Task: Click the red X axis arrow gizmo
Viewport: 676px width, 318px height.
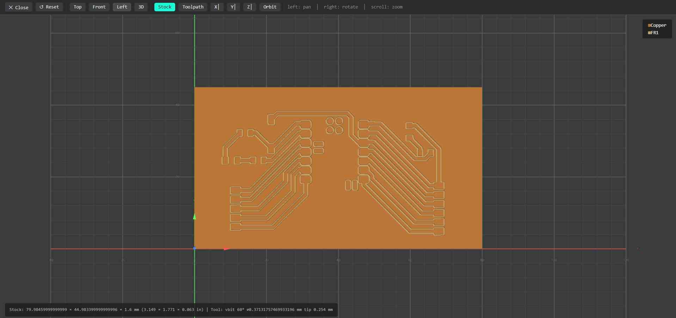Action: pos(227,249)
